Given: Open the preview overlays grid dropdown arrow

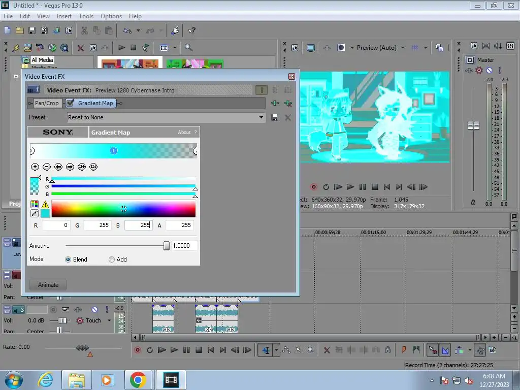Looking at the screenshot, I should (426, 48).
